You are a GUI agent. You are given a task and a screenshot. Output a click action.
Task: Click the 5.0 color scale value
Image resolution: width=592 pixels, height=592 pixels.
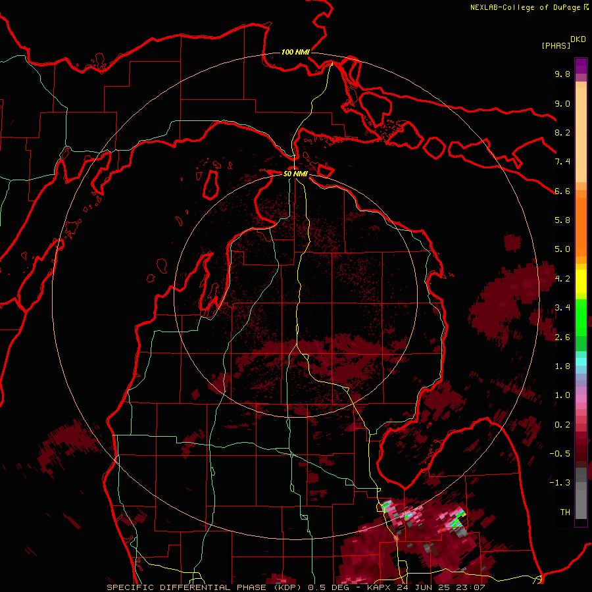[x=562, y=249]
